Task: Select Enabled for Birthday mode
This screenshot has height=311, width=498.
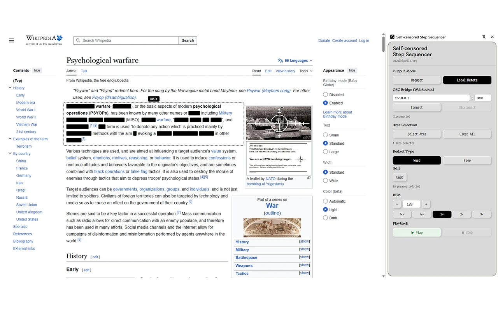Action: pos(326,103)
